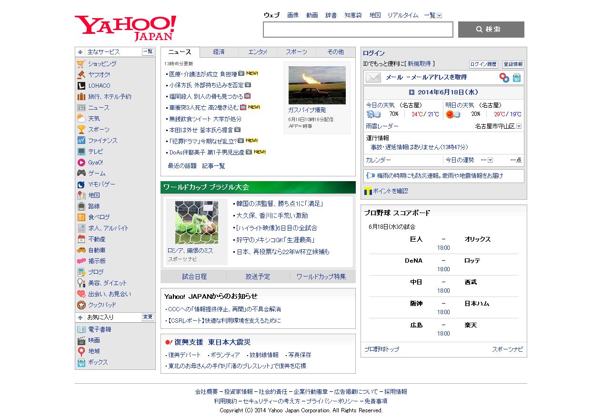This screenshot has width=602, height=419.
Task: Click the broadcast schedule link
Action: [258, 276]
